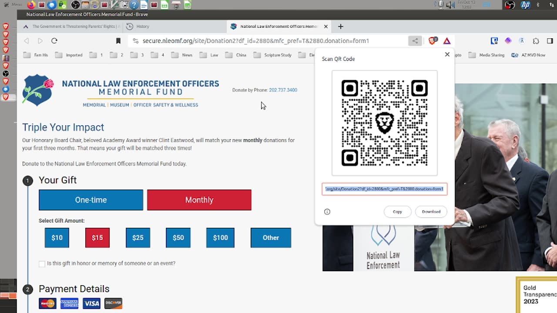Open the Scripture Study bookmarks folder
The image size is (557, 313).
pos(272,55)
